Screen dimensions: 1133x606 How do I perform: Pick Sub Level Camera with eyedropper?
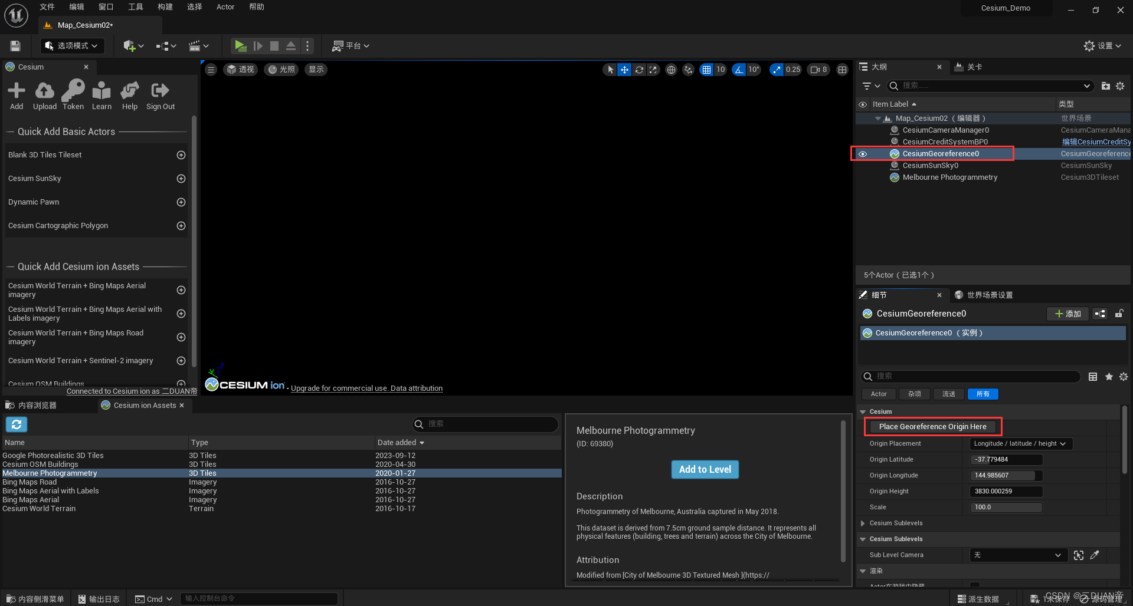point(1095,555)
